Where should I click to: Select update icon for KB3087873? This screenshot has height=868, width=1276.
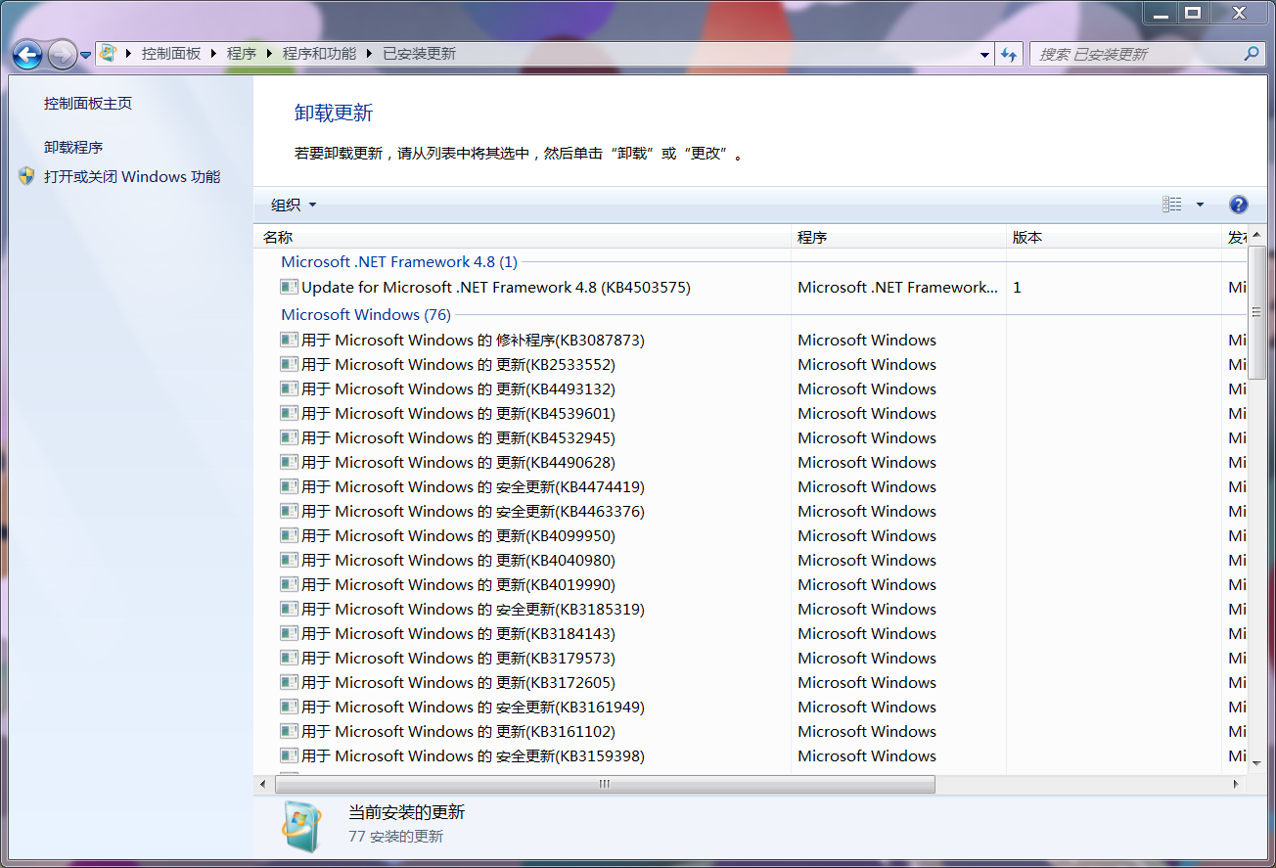289,340
